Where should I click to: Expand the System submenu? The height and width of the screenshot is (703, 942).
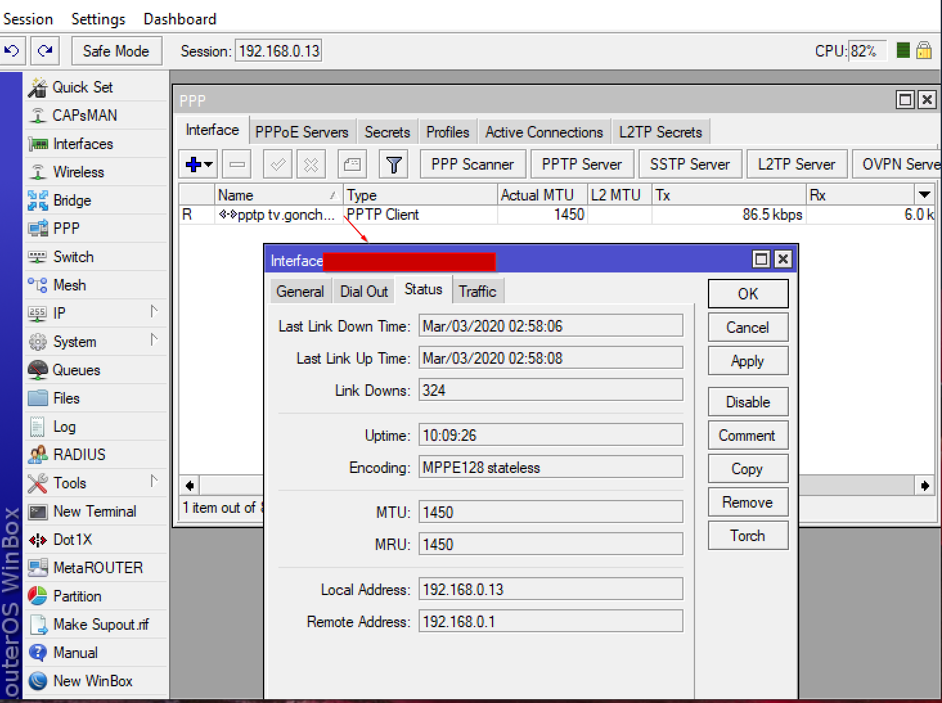point(154,341)
